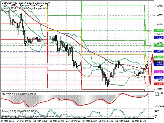Image resolution: width=164 pixels, height=123 pixels.
Task: Click the blue 1.5968 price label
Action: (159, 78)
